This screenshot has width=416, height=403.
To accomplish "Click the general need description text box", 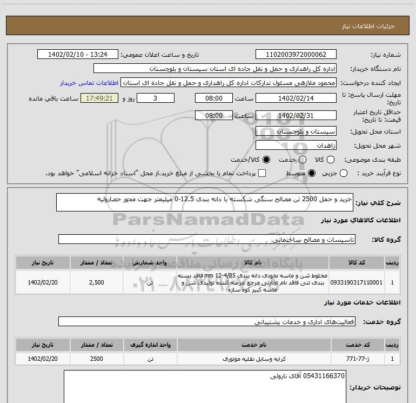I will click(205, 202).
